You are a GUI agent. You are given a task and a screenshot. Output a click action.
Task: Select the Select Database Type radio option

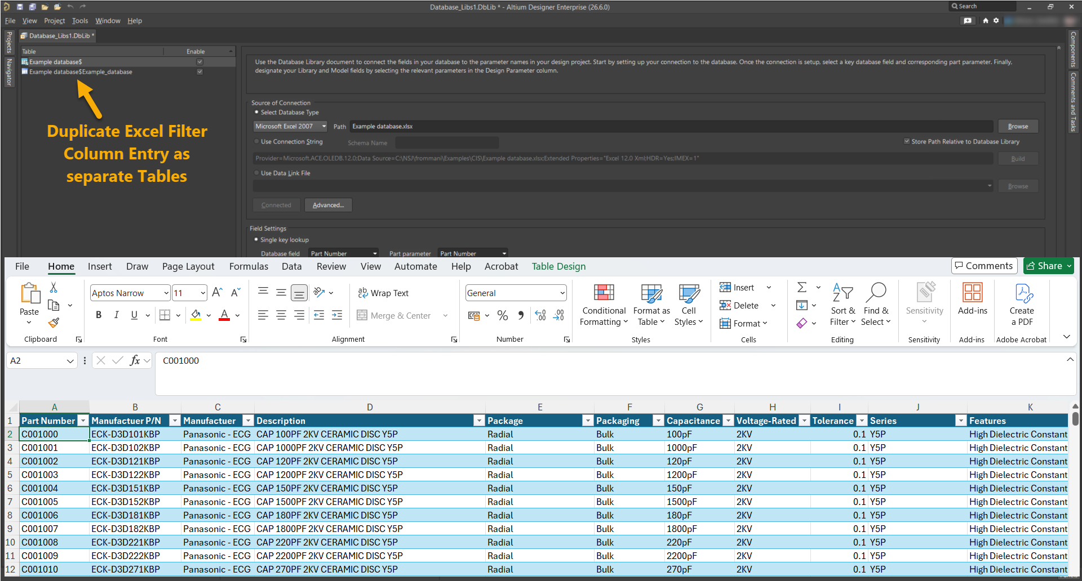tap(256, 112)
